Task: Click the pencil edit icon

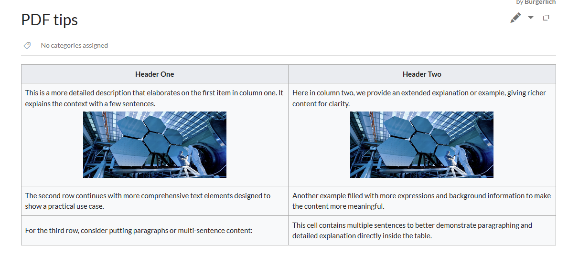Action: tap(515, 18)
